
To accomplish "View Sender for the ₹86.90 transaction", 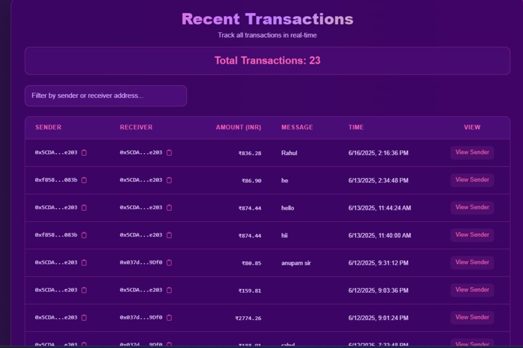I will click(x=472, y=180).
